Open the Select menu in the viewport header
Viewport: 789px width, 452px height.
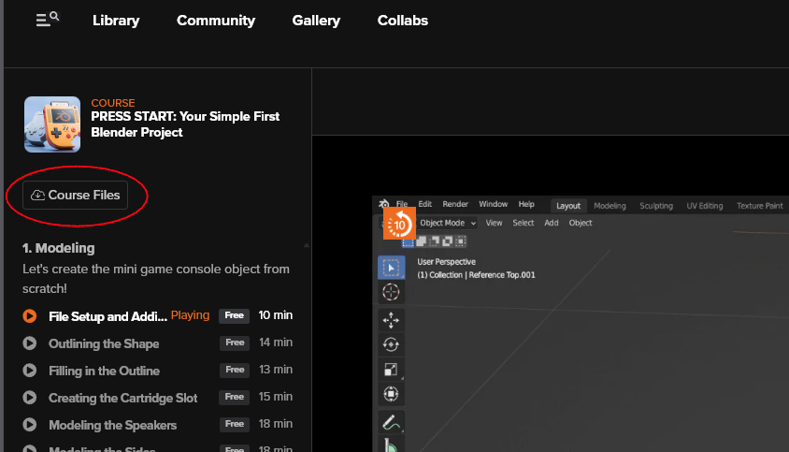pyautogui.click(x=524, y=223)
